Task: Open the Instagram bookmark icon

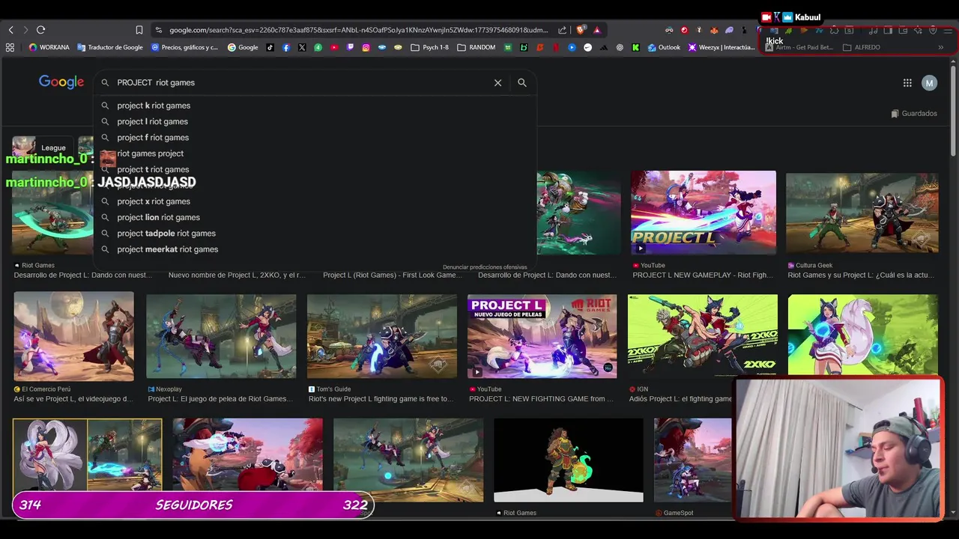Action: (x=366, y=47)
